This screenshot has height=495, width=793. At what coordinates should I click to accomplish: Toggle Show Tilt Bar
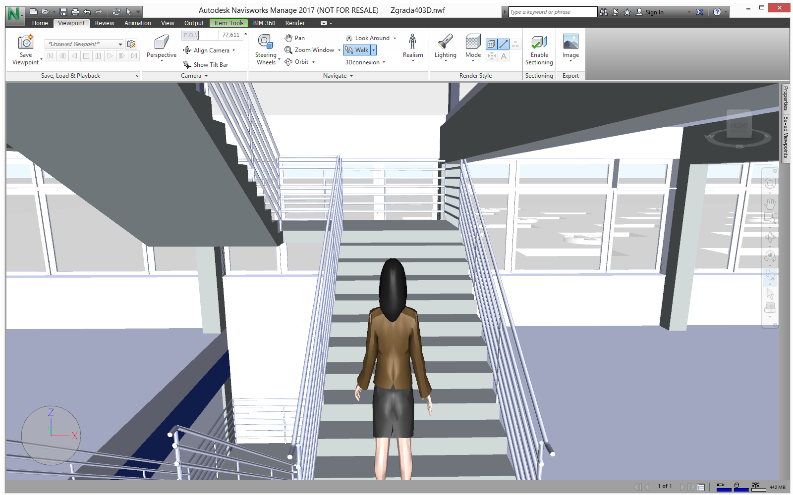pyautogui.click(x=206, y=65)
